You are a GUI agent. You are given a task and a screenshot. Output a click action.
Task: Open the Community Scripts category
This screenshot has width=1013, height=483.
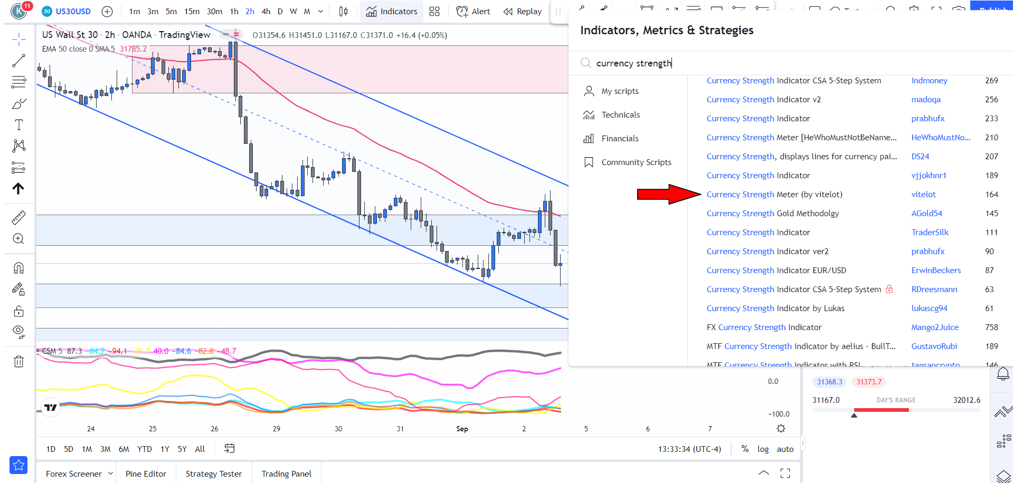(628, 162)
